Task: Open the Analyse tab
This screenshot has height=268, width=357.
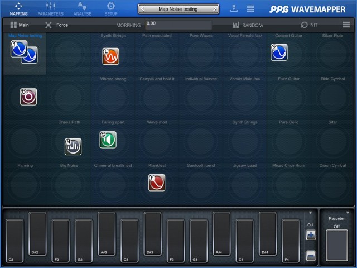Action: point(82,8)
